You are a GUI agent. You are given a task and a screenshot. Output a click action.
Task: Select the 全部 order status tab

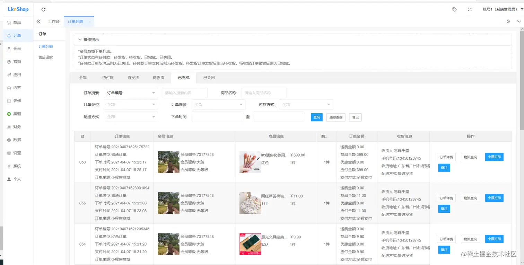tap(82, 78)
